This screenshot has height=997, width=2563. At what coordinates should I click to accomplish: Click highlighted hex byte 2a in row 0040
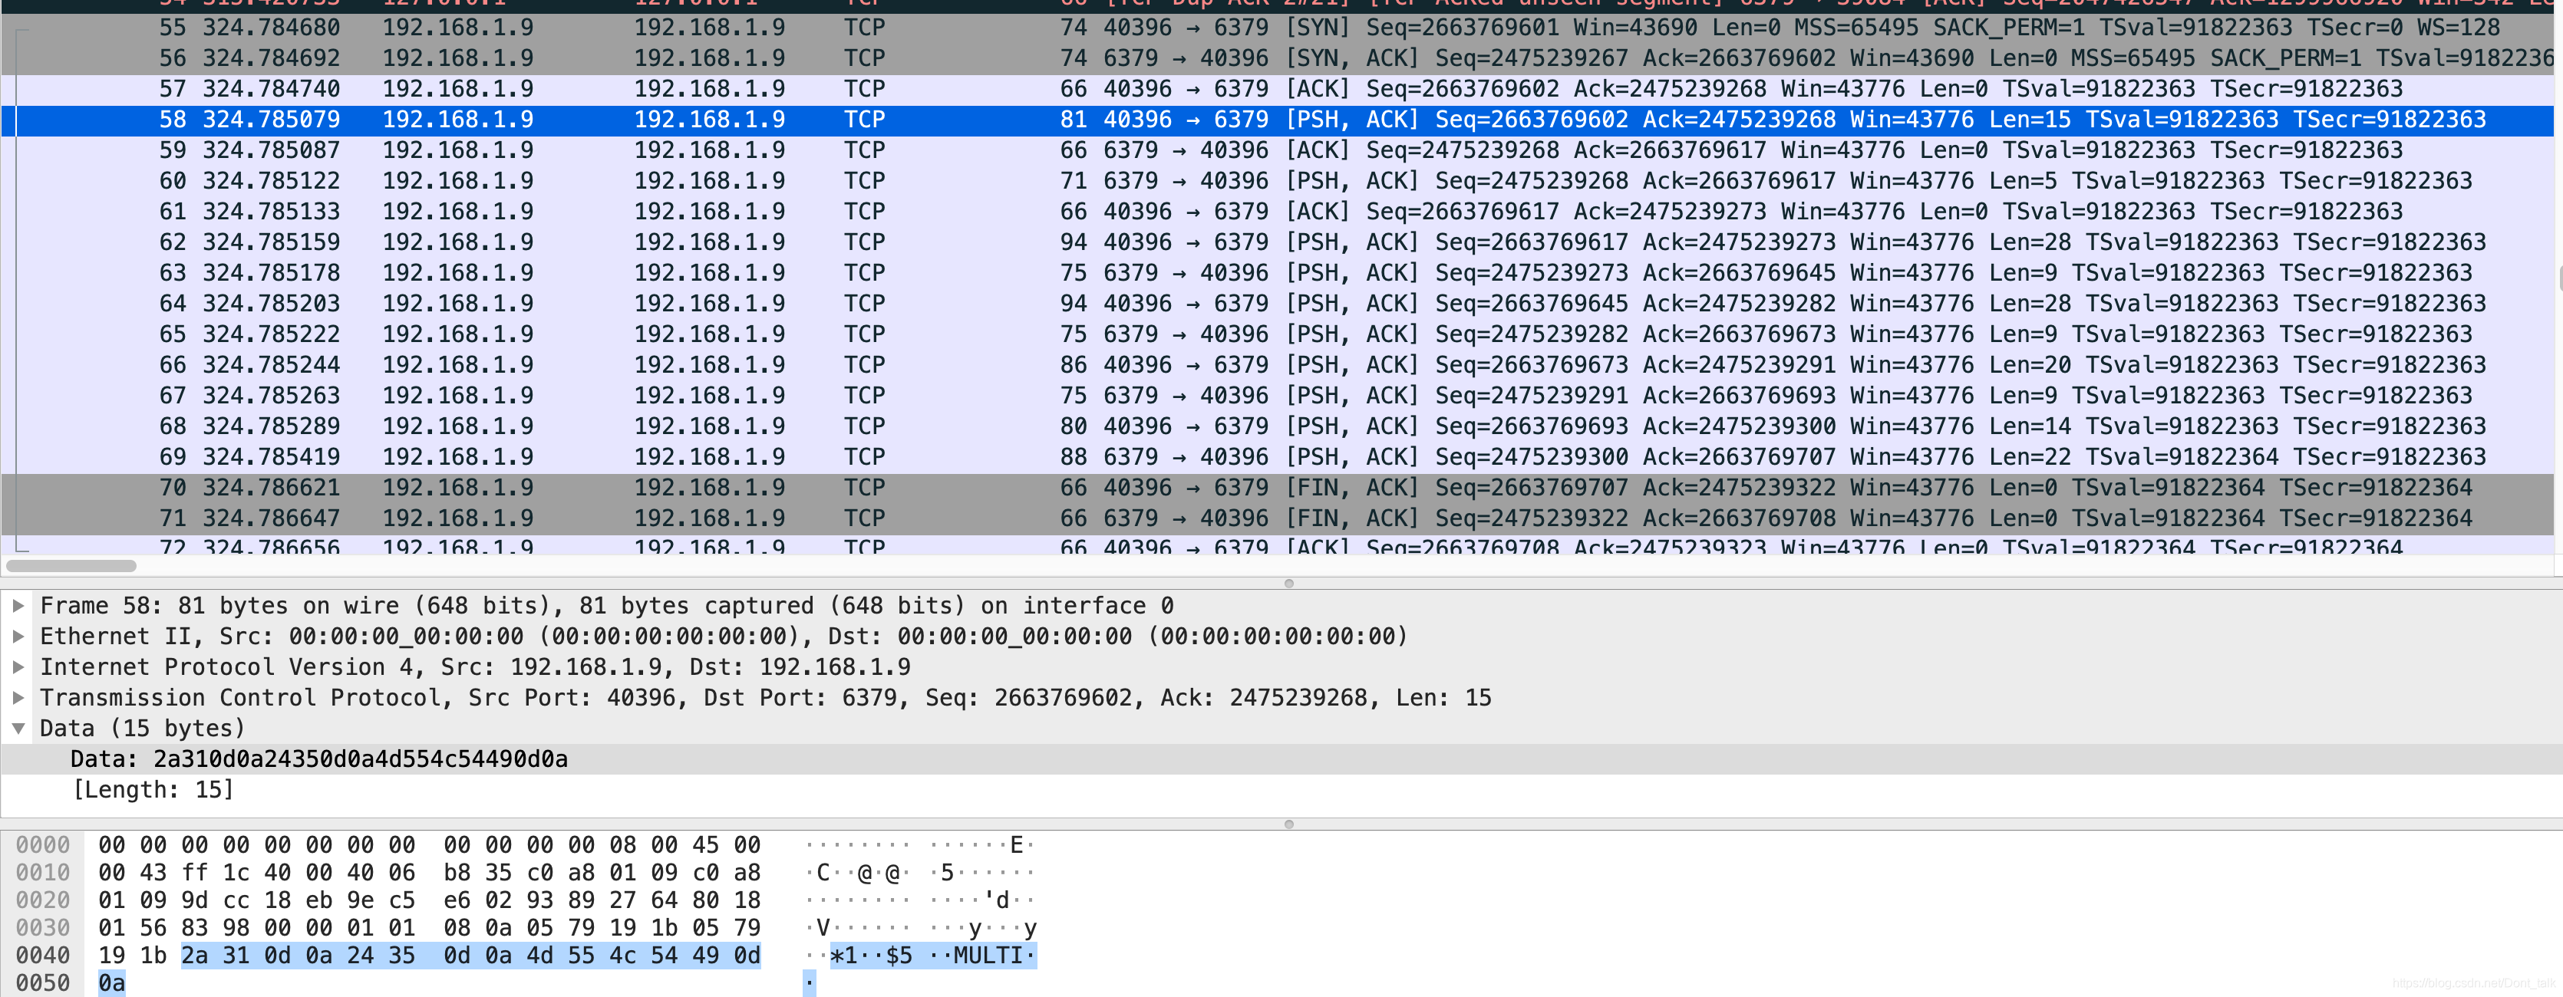(x=195, y=956)
